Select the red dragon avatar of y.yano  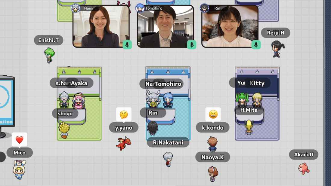(x=124, y=143)
